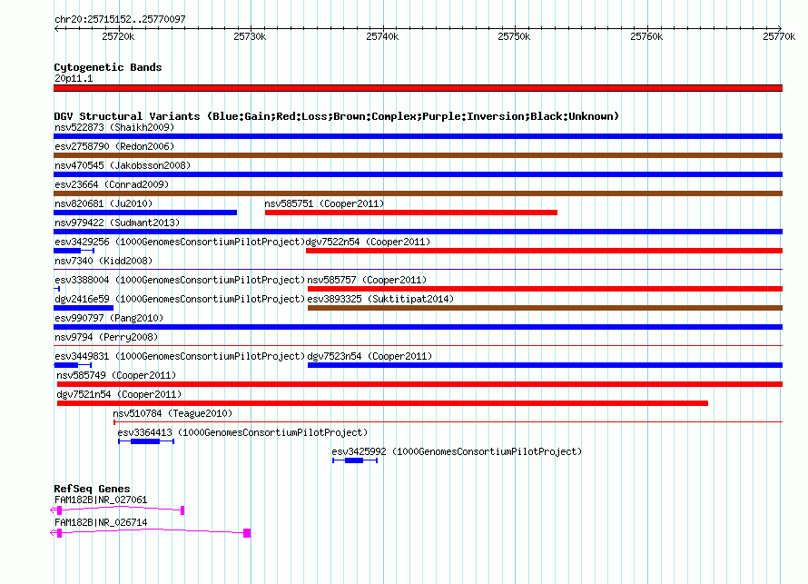808x584 pixels.
Task: Click the esv990797 (Pang2010) blue bar
Action: pyautogui.click(x=418, y=327)
